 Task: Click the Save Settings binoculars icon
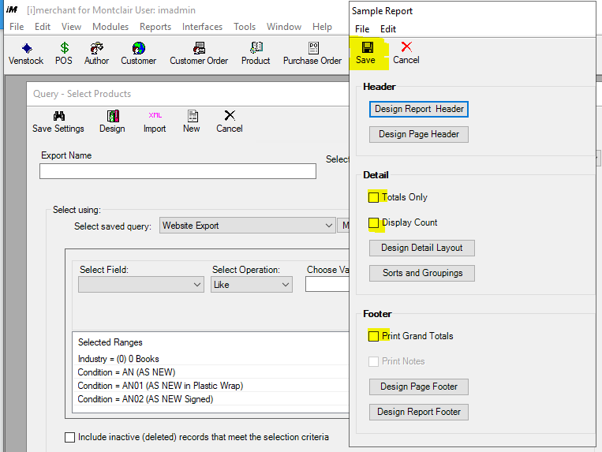tap(58, 121)
